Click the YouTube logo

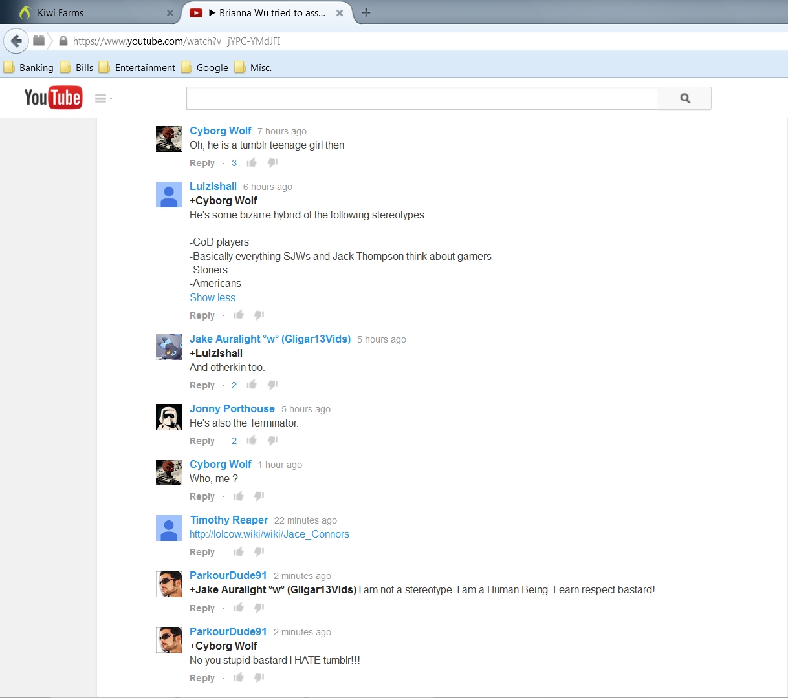pyautogui.click(x=53, y=98)
